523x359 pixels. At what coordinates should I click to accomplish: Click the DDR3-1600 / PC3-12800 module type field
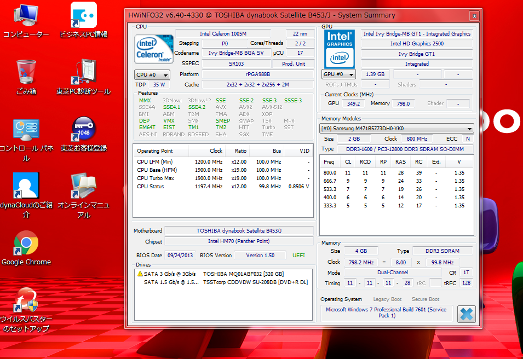pos(405,149)
